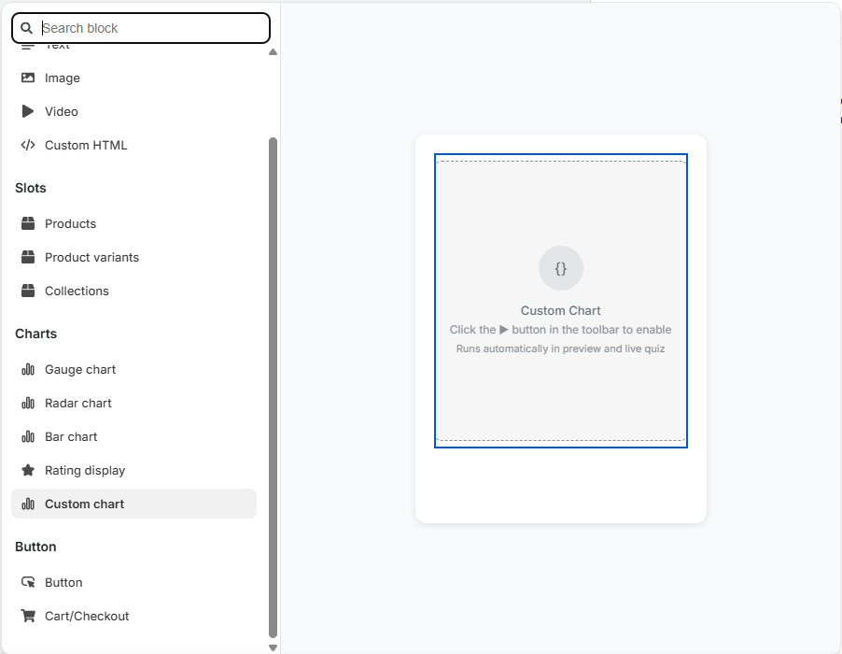This screenshot has height=654, width=842.
Task: Click the Cart/Checkout cart icon
Action: point(28,616)
